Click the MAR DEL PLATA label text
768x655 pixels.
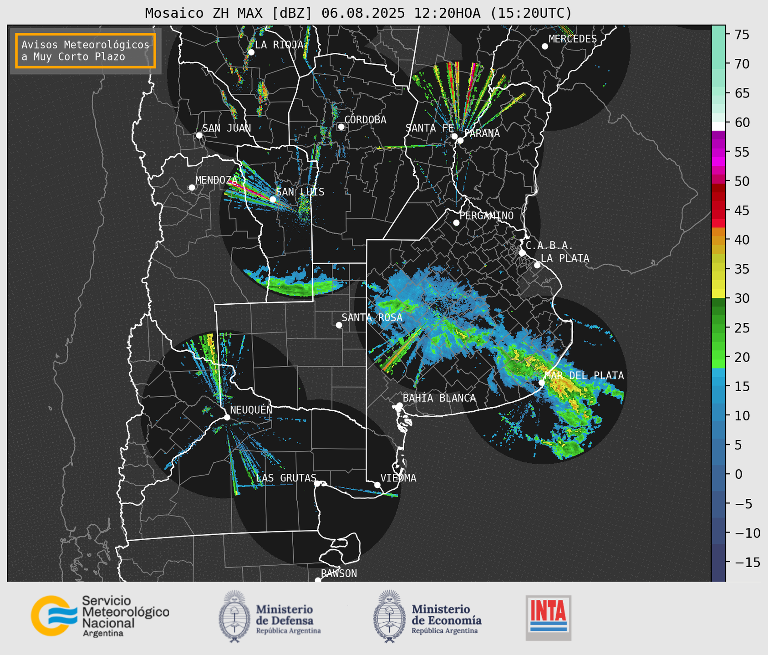click(x=584, y=375)
